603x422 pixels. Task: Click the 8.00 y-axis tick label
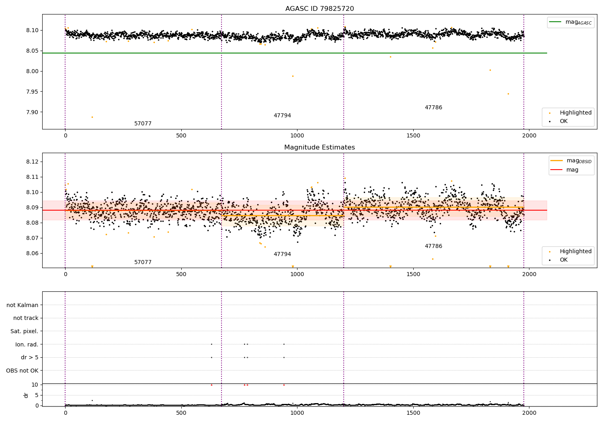click(32, 72)
